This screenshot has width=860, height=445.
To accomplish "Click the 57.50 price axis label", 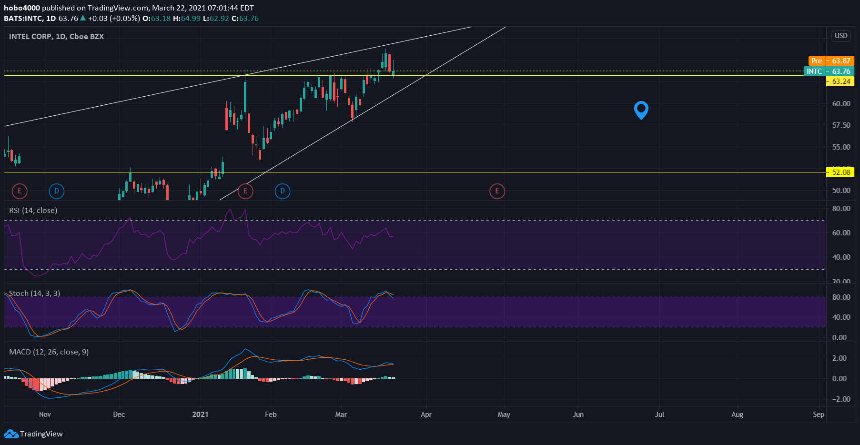I will point(841,125).
